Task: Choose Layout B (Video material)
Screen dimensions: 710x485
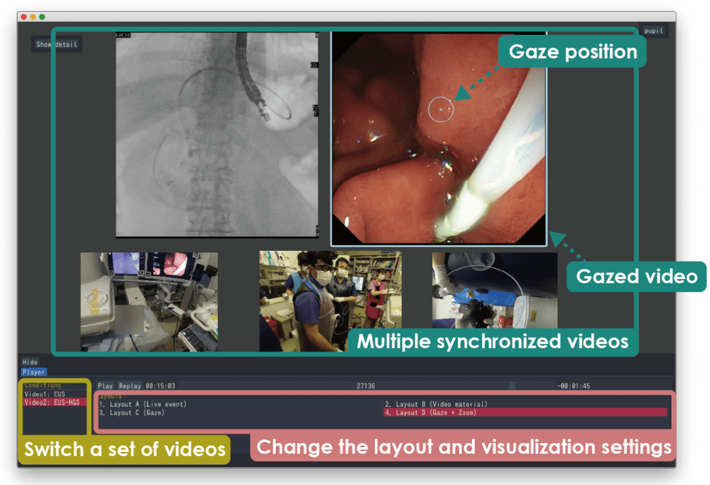Action: pos(436,405)
